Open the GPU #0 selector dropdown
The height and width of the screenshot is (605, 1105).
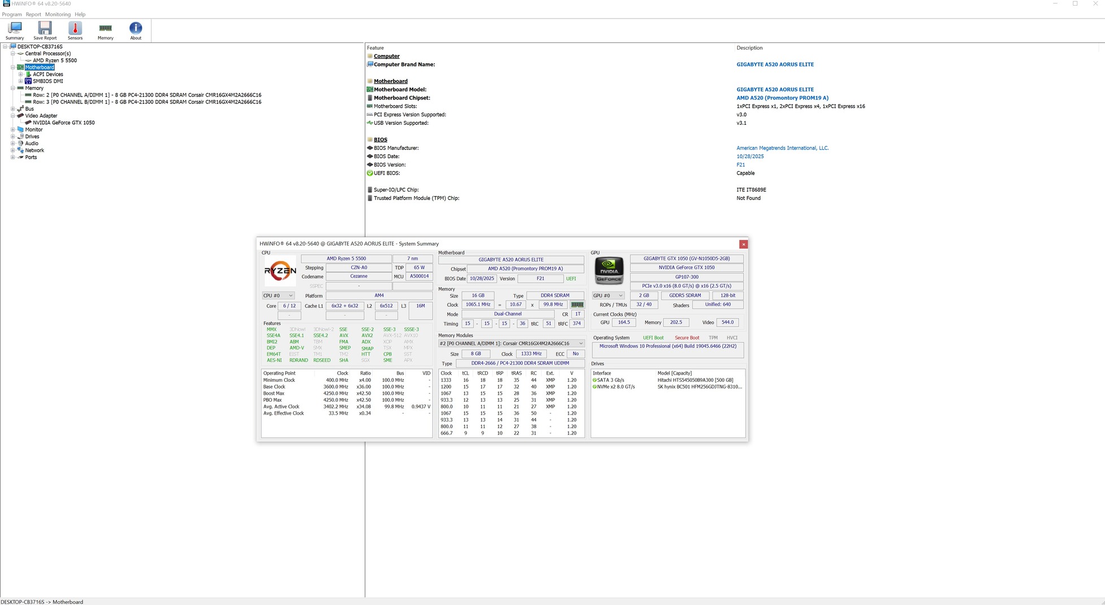pyautogui.click(x=608, y=295)
